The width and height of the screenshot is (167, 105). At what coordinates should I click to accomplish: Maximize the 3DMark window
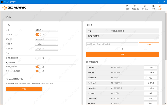(158, 2)
